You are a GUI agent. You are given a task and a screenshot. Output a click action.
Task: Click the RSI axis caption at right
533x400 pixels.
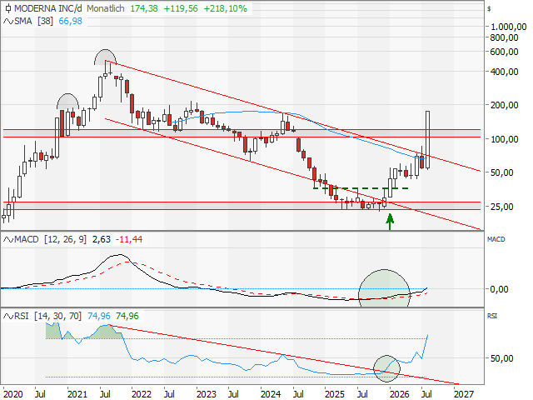[492, 316]
